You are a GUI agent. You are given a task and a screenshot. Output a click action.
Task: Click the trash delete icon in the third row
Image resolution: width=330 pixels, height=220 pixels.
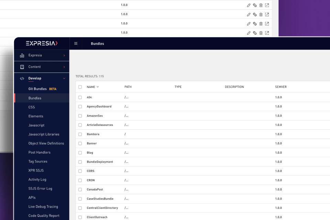pyautogui.click(x=261, y=24)
